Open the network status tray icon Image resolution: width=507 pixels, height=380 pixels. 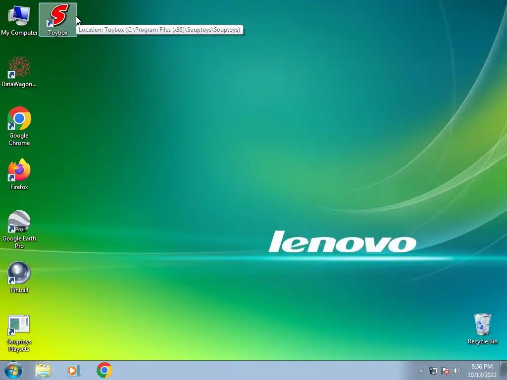pos(433,371)
